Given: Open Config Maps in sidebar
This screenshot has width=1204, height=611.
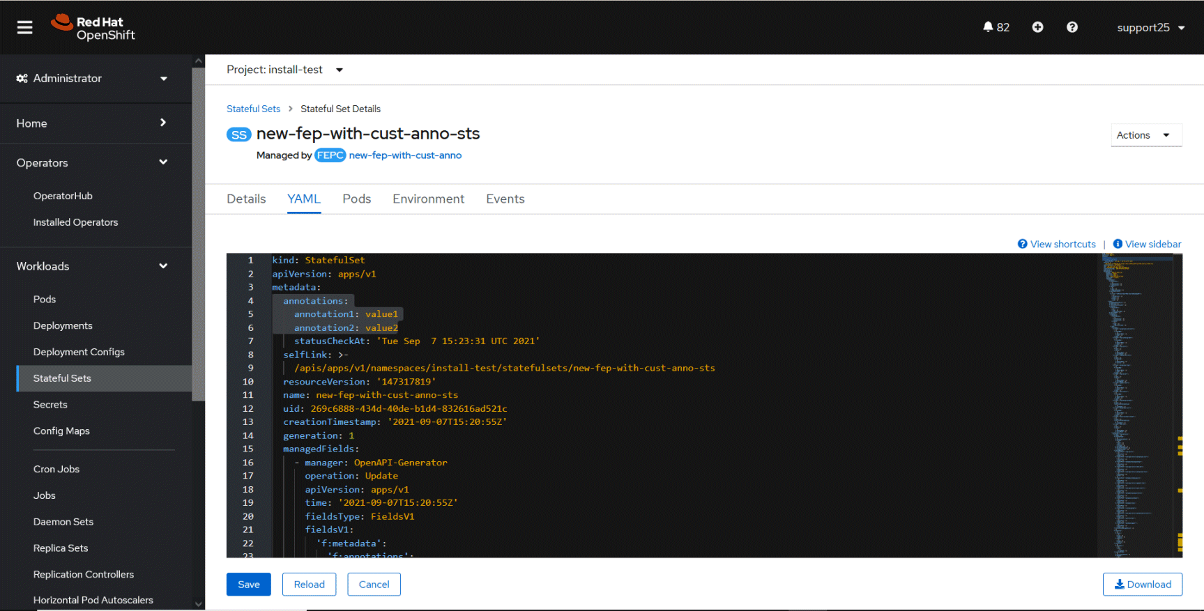Looking at the screenshot, I should (61, 431).
